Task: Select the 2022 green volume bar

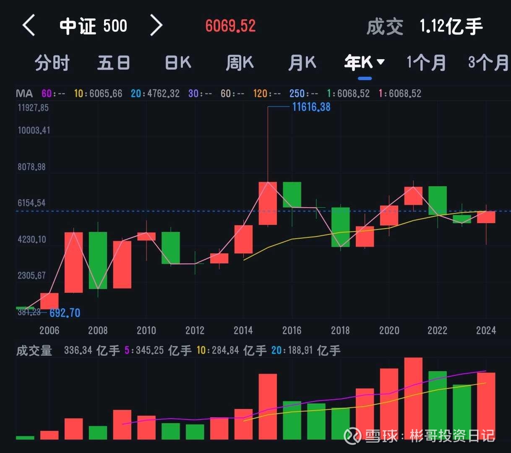Action: coord(438,405)
